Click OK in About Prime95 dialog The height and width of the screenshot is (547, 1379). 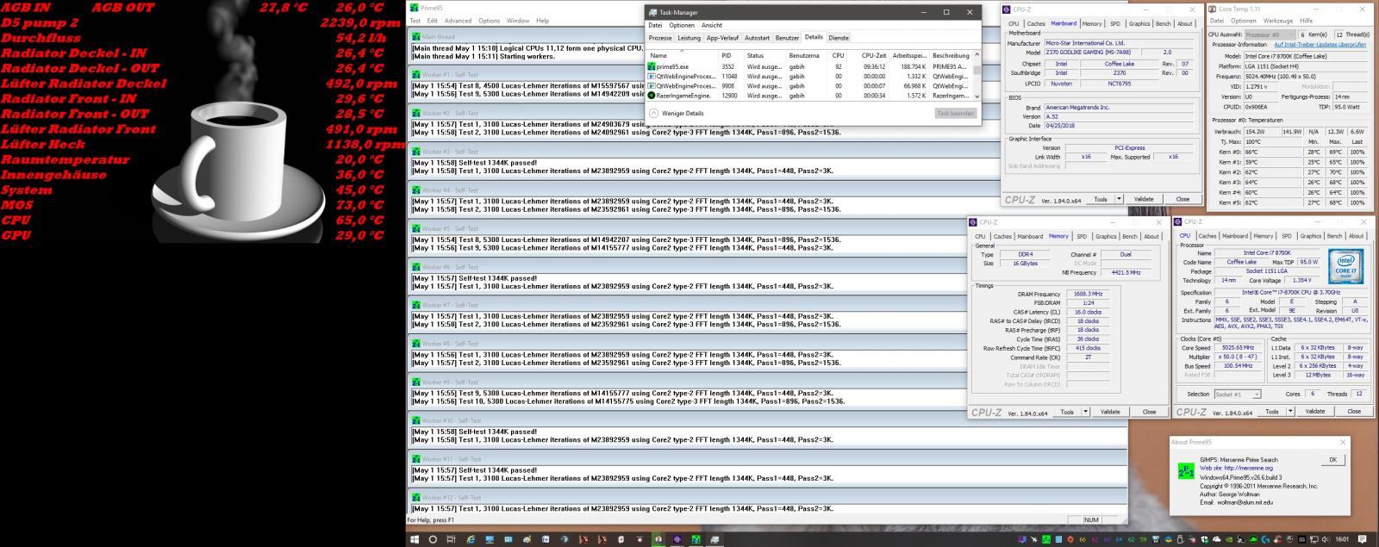click(x=1332, y=460)
